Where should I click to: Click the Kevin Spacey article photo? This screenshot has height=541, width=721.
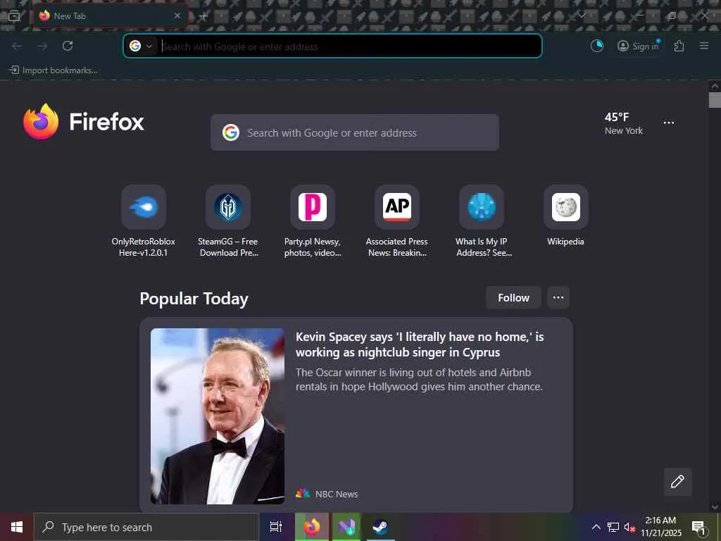tap(218, 416)
